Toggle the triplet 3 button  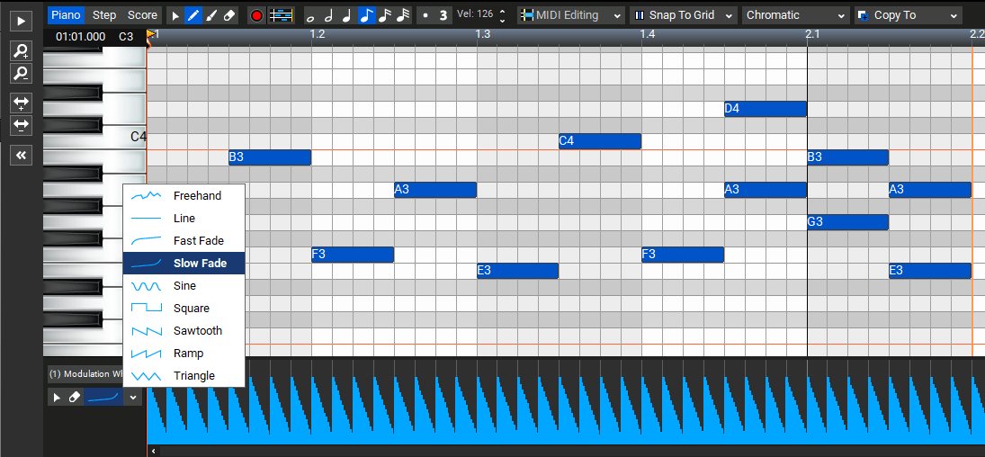[x=443, y=15]
